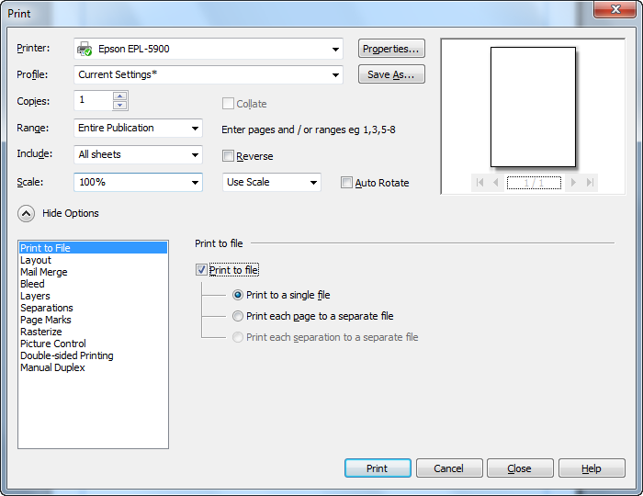Click the page preview thumbnail
The height and width of the screenshot is (496, 643).
coord(533,107)
